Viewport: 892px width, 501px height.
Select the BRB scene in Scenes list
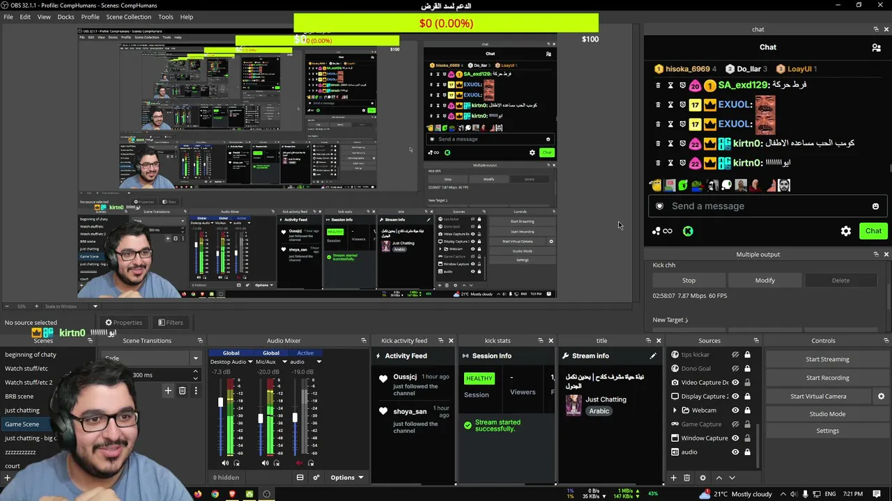(19, 397)
